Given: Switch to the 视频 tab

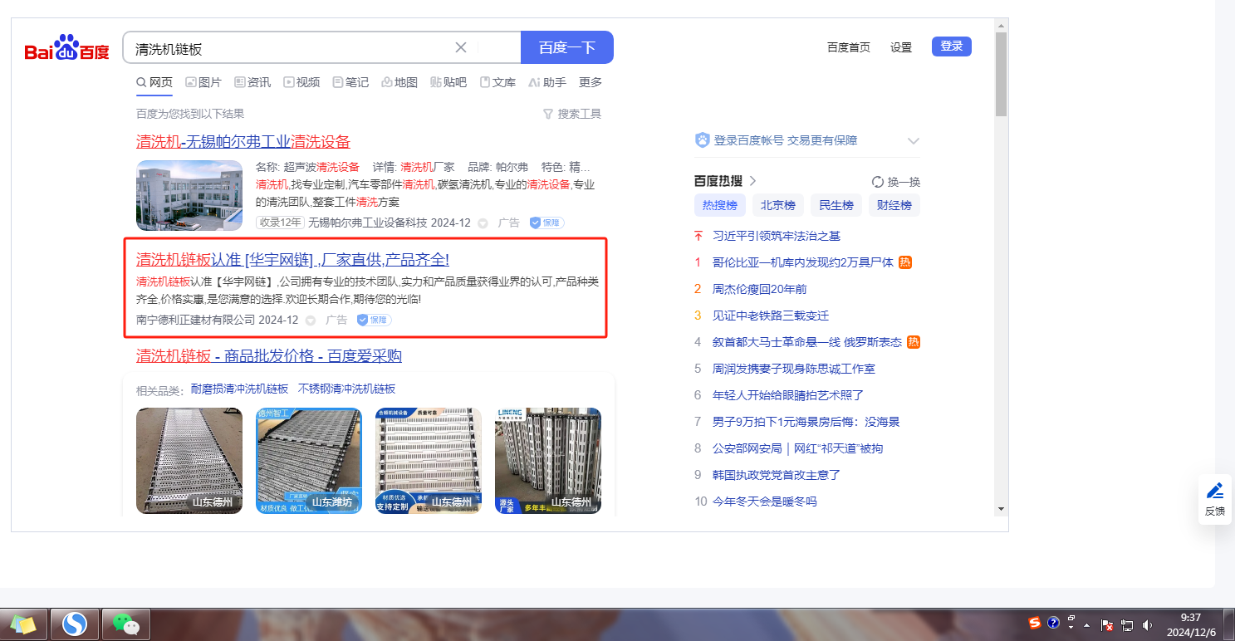Looking at the screenshot, I should pyautogui.click(x=301, y=82).
